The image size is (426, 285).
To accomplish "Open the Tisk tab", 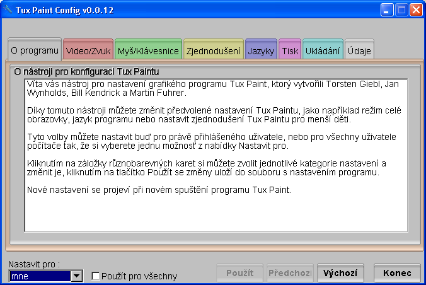I will click(290, 50).
